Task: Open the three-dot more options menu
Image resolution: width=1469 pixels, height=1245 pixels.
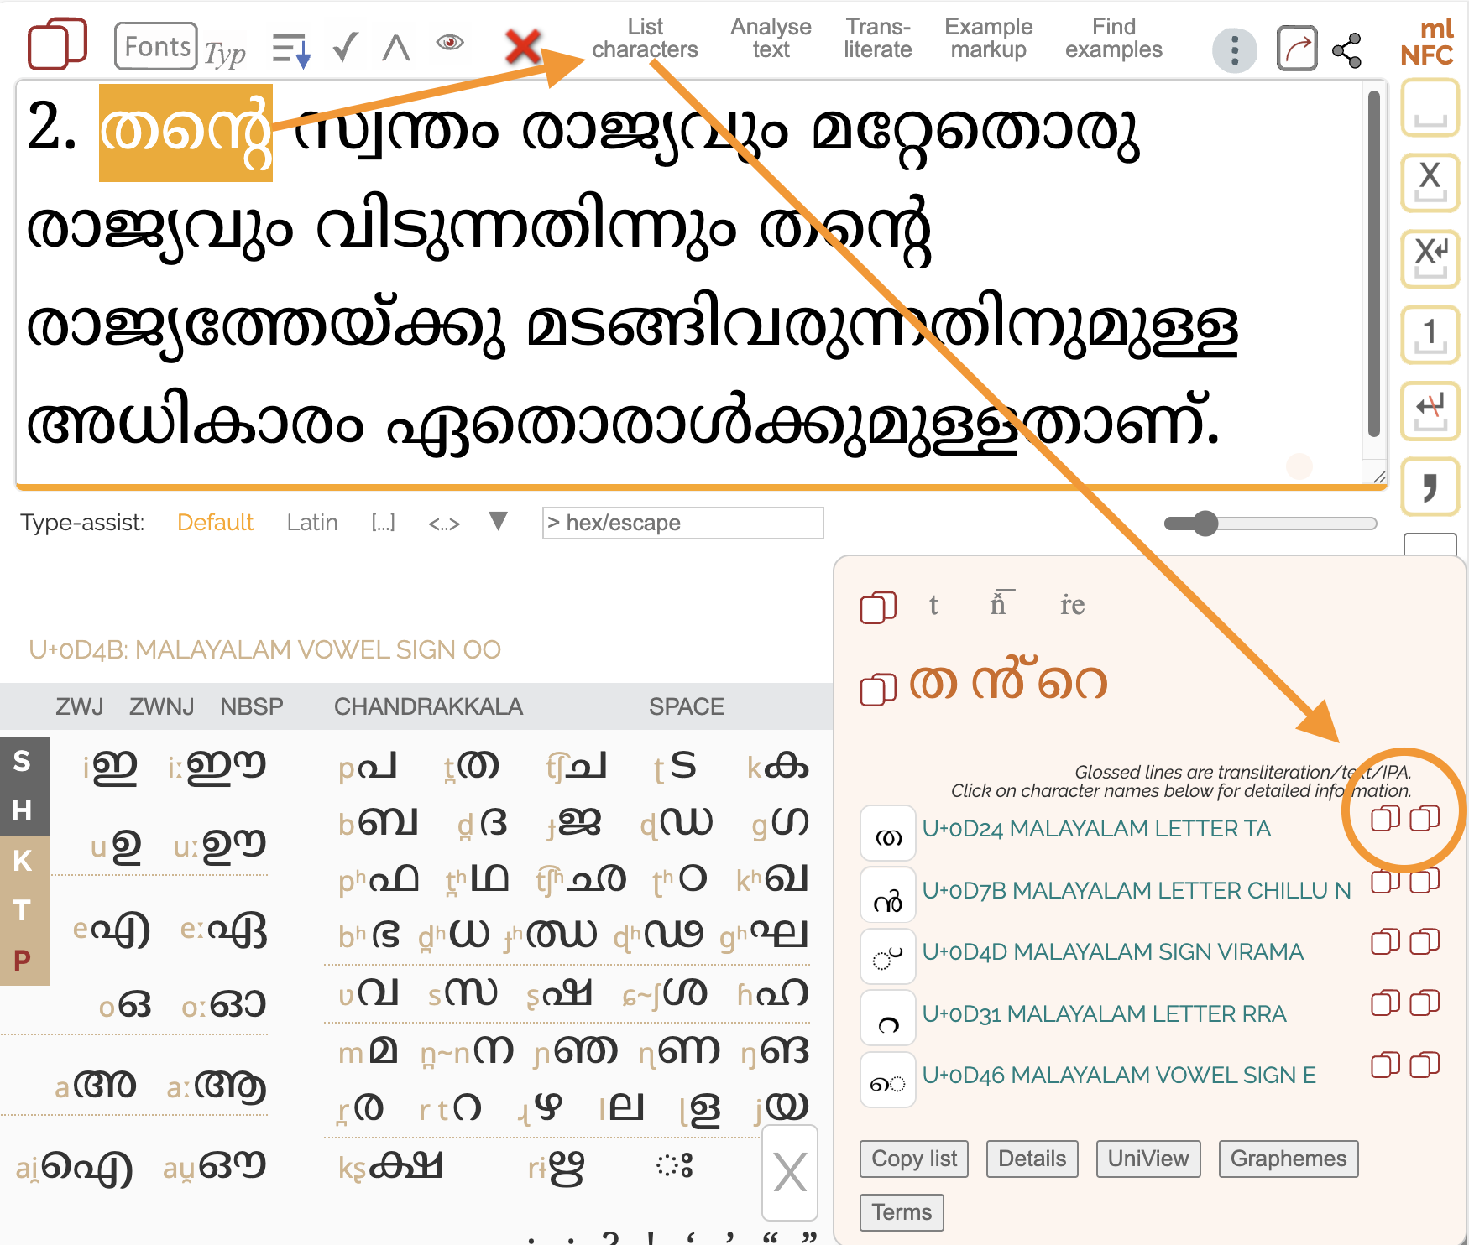Action: [x=1234, y=50]
